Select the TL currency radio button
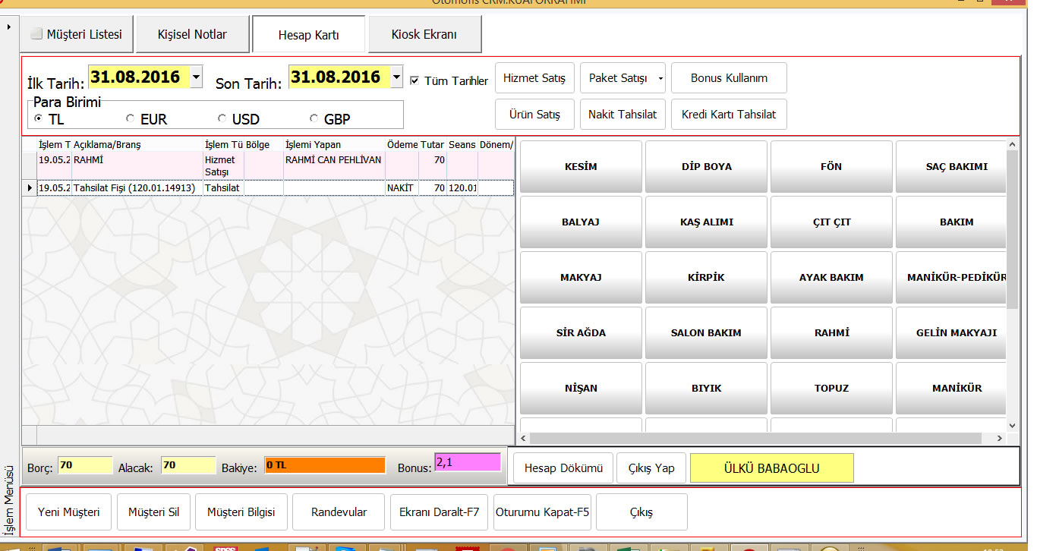This screenshot has width=1037, height=551. pos(39,118)
